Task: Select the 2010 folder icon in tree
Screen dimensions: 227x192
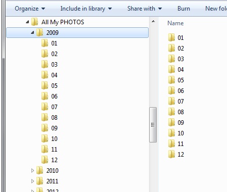Action: click(40, 170)
